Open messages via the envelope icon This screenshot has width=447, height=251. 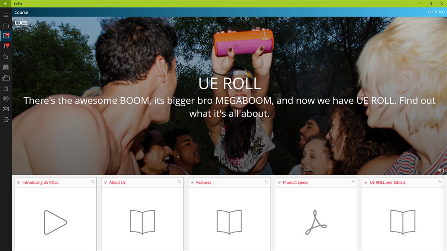coord(6,109)
